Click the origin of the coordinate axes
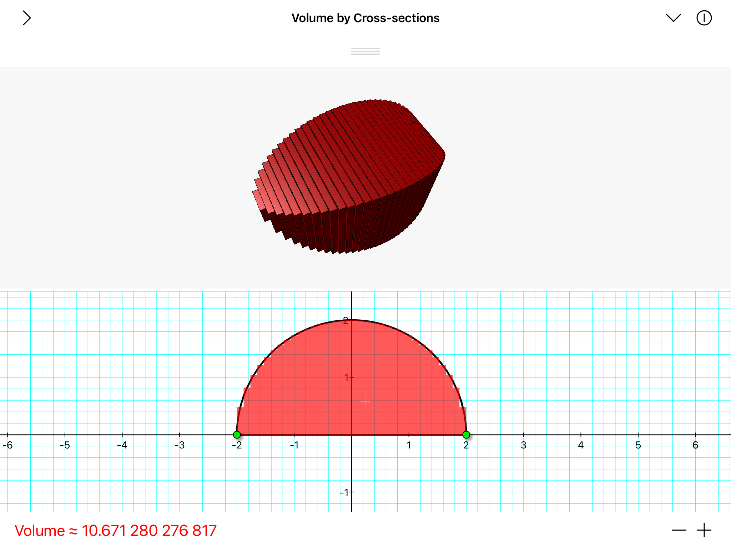This screenshot has width=731, height=548. (x=351, y=435)
